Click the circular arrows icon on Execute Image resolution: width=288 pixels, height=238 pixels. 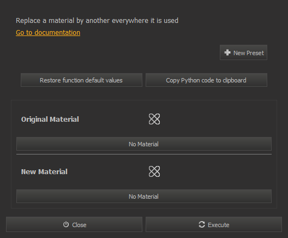(x=202, y=224)
